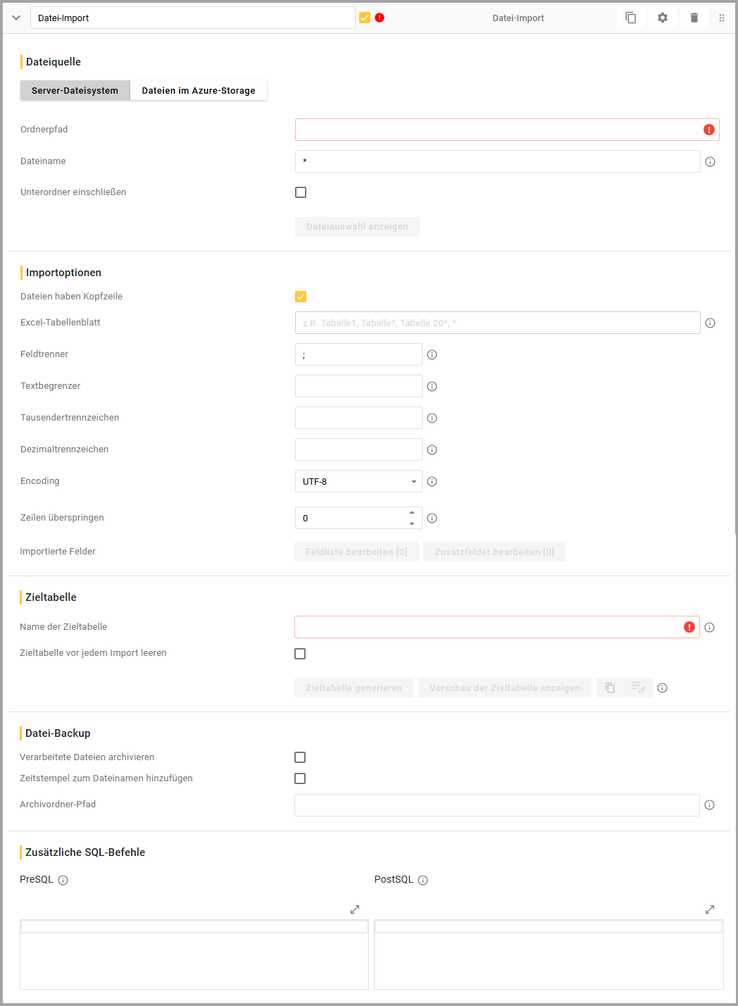
Task: Collapse the Datei-Import panel chevron
Action: tap(16, 18)
